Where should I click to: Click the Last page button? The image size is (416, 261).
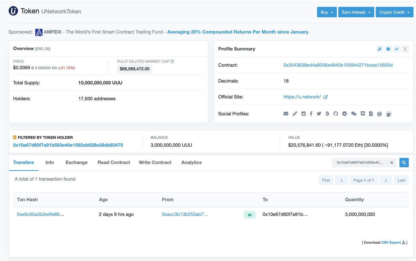coord(401,180)
